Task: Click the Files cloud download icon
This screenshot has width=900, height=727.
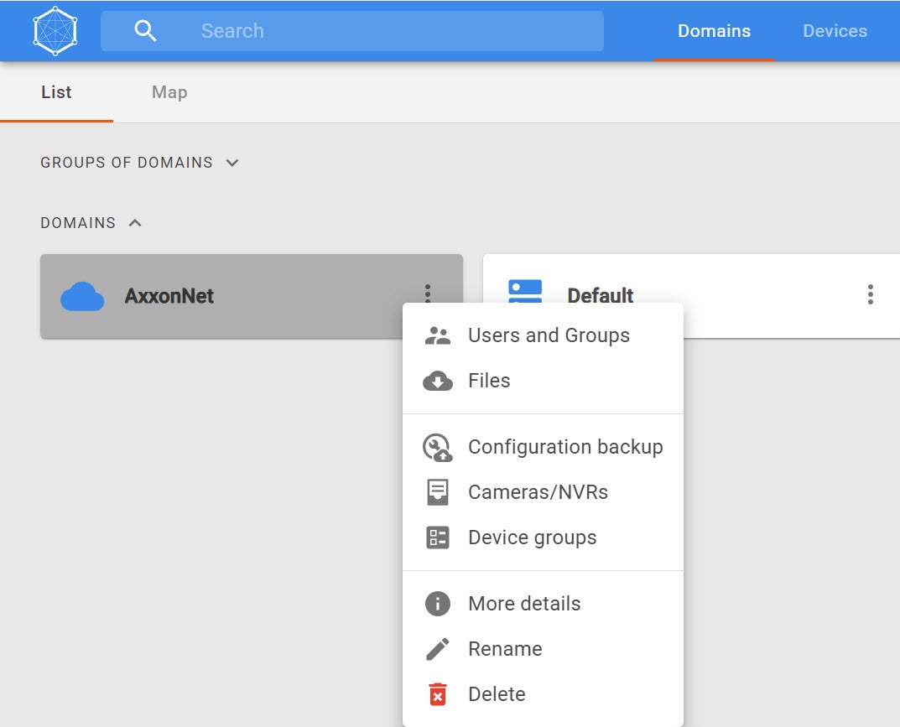Action: coord(437,382)
